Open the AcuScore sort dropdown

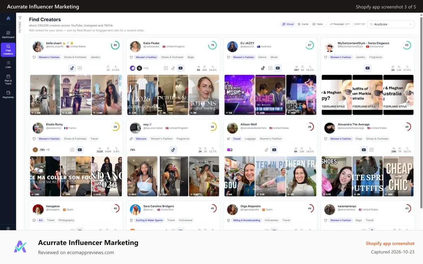[391, 24]
